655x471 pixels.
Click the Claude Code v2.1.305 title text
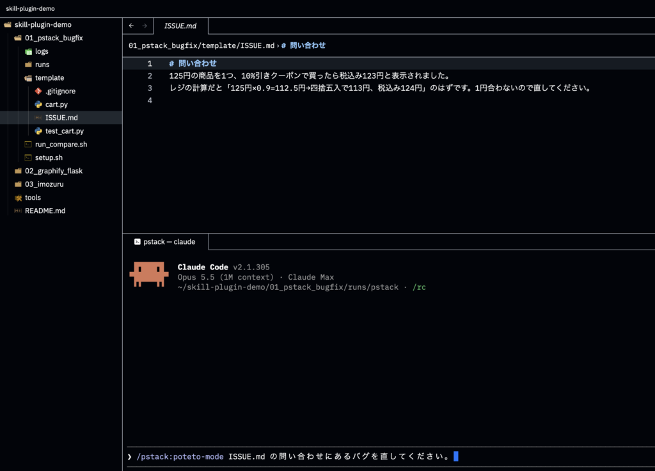point(223,267)
